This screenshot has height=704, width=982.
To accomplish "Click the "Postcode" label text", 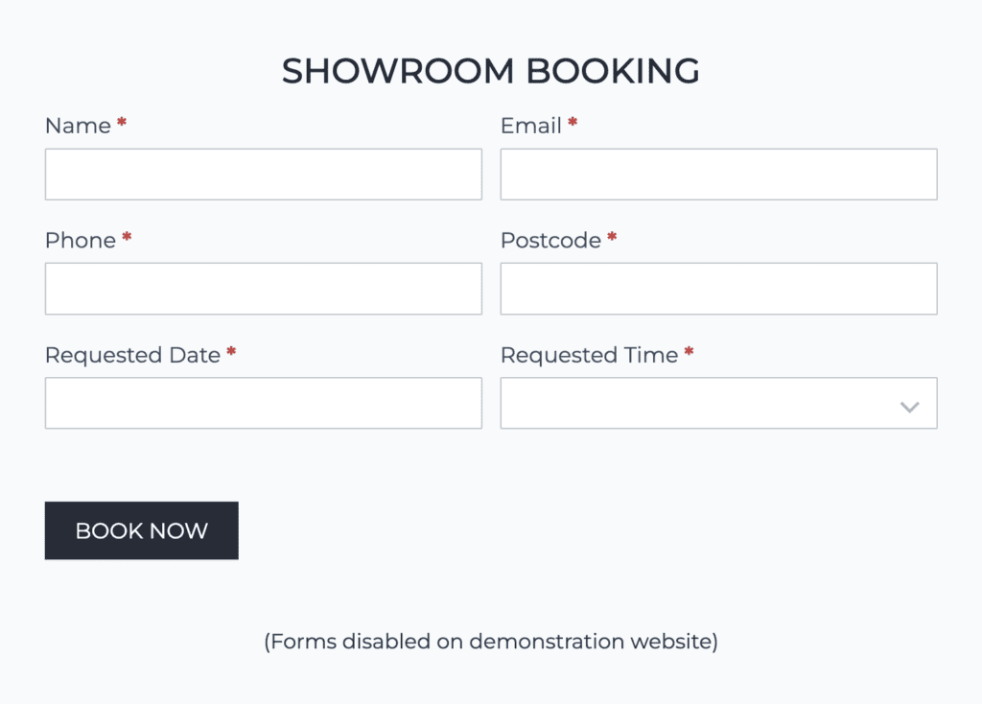I will coord(550,241).
